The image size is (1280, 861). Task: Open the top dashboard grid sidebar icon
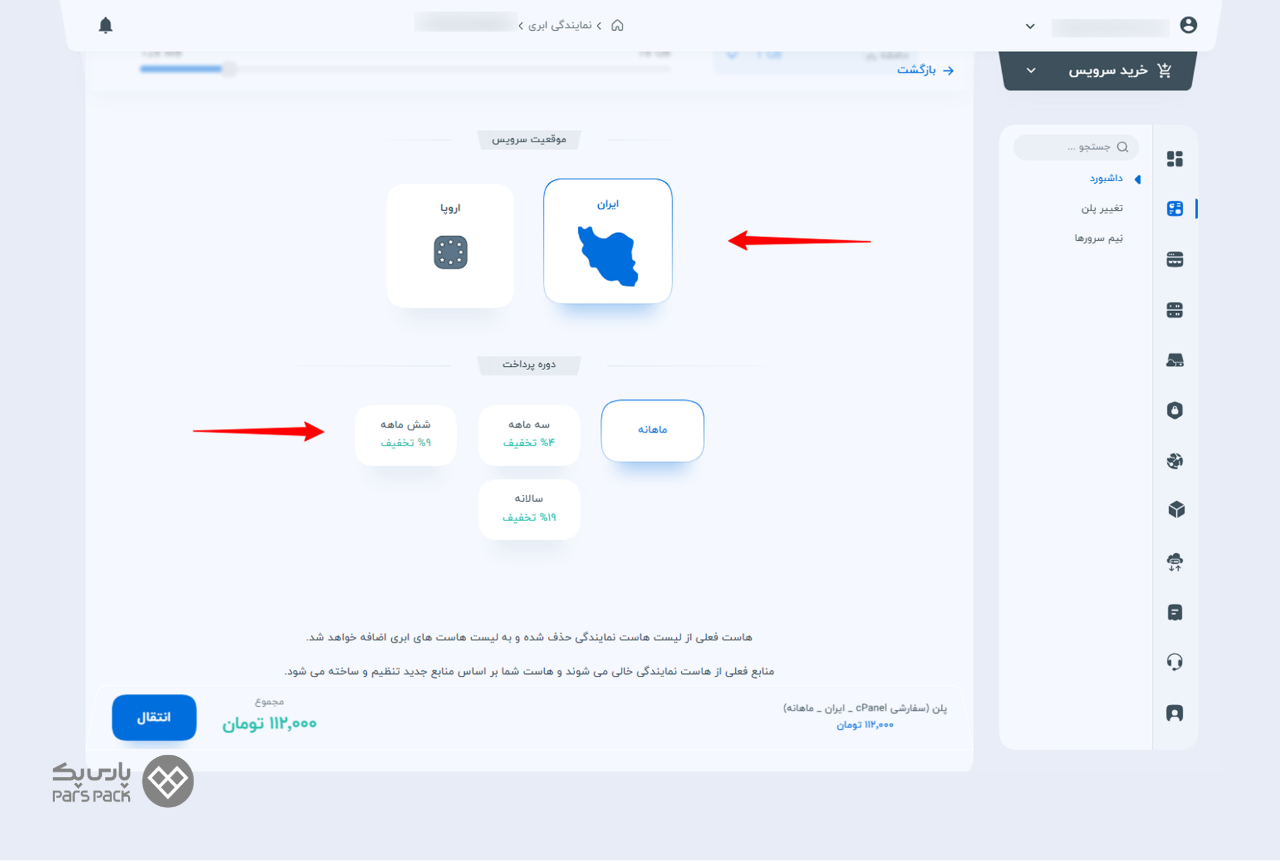click(x=1174, y=159)
